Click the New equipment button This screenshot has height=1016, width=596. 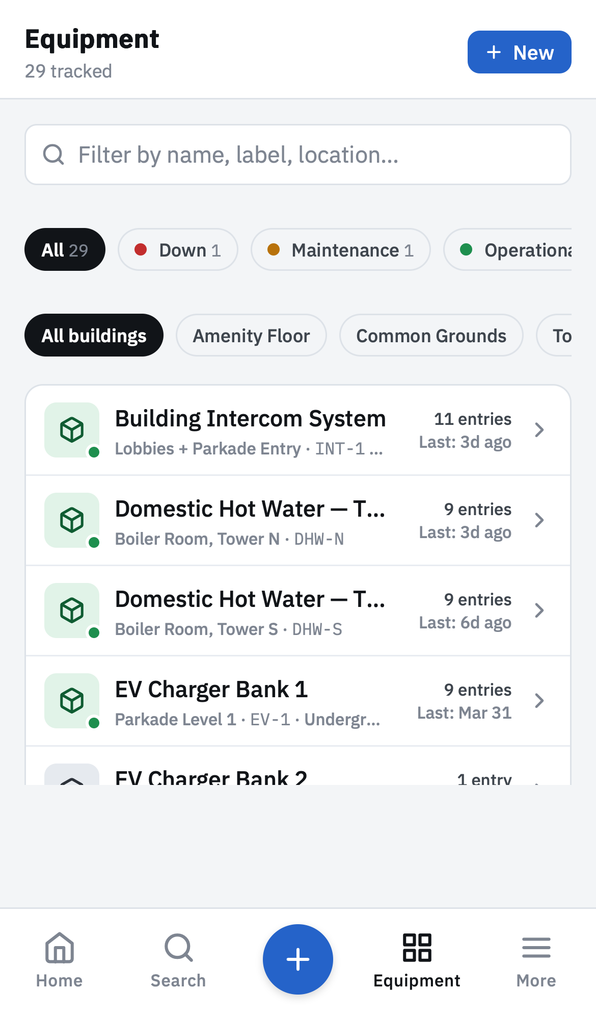click(x=519, y=52)
